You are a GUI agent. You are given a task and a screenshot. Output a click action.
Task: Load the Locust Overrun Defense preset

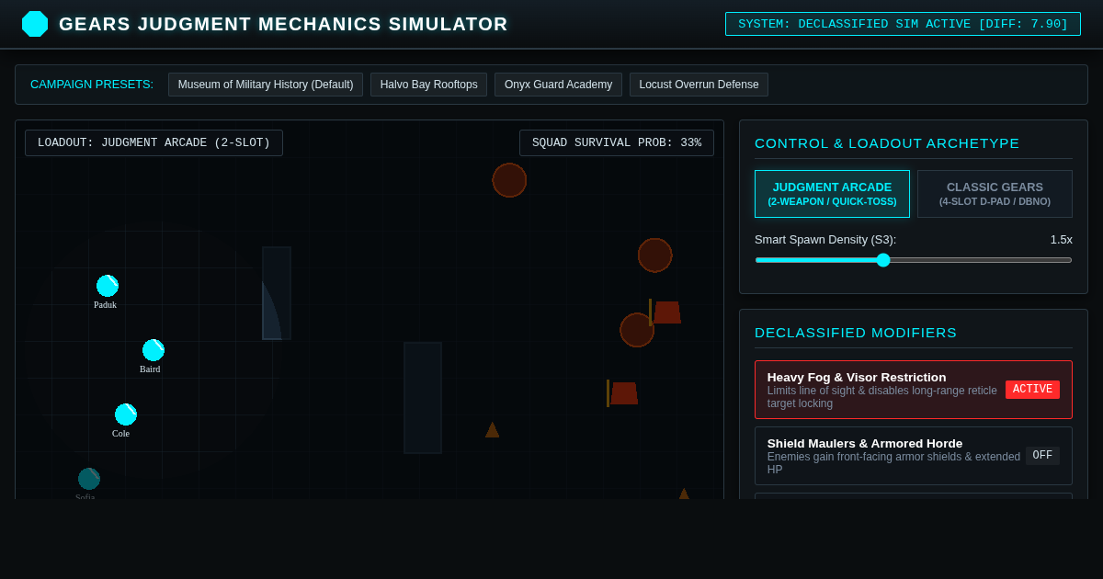[x=699, y=85]
